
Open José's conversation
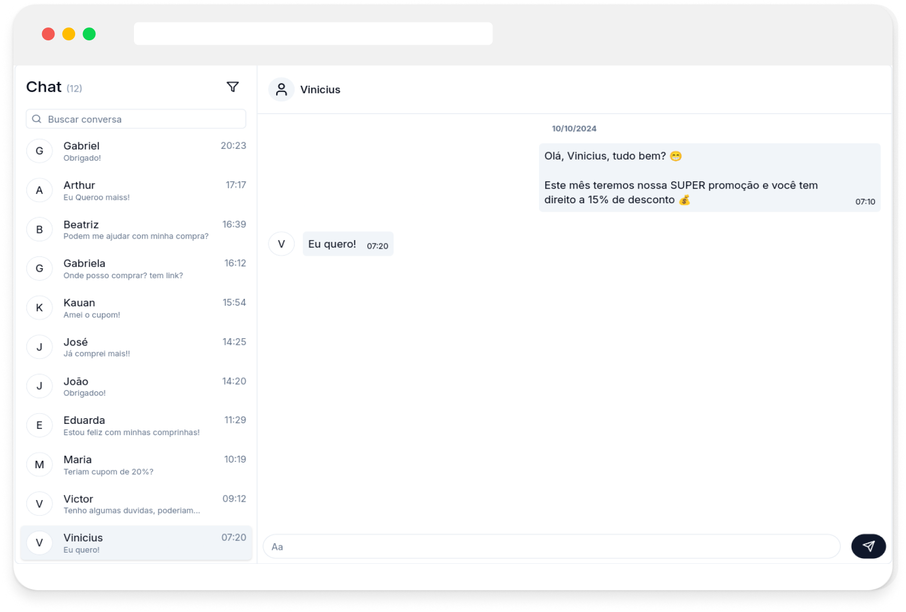coord(136,347)
